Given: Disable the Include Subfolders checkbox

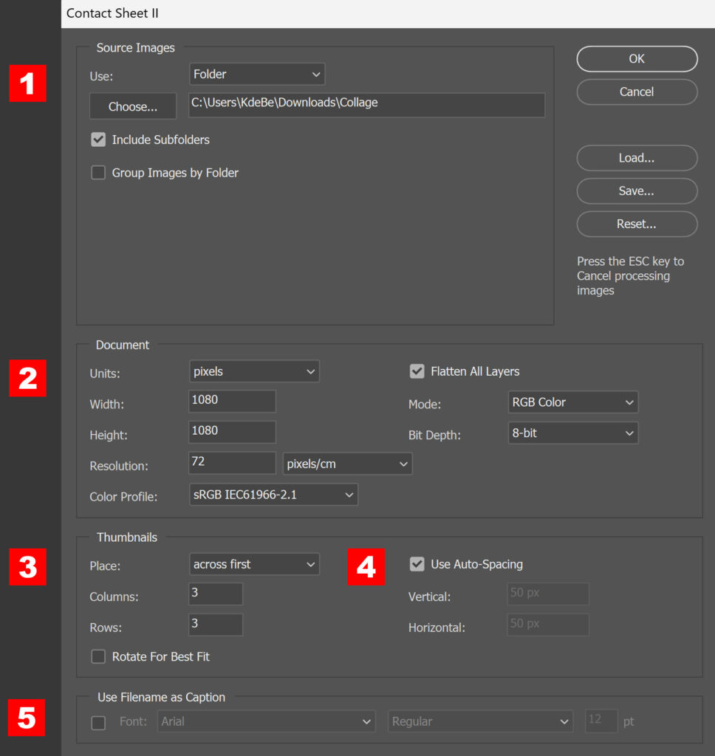Looking at the screenshot, I should point(98,140).
